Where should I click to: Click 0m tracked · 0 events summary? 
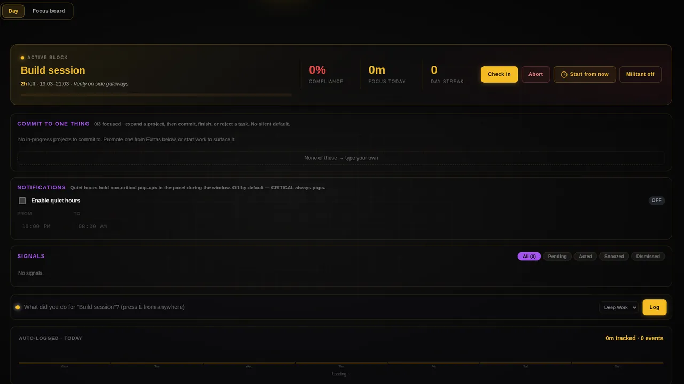pos(634,338)
